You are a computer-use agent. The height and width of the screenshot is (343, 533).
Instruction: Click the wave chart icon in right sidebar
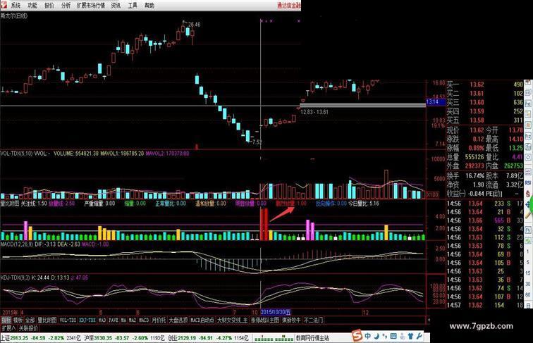point(528,172)
